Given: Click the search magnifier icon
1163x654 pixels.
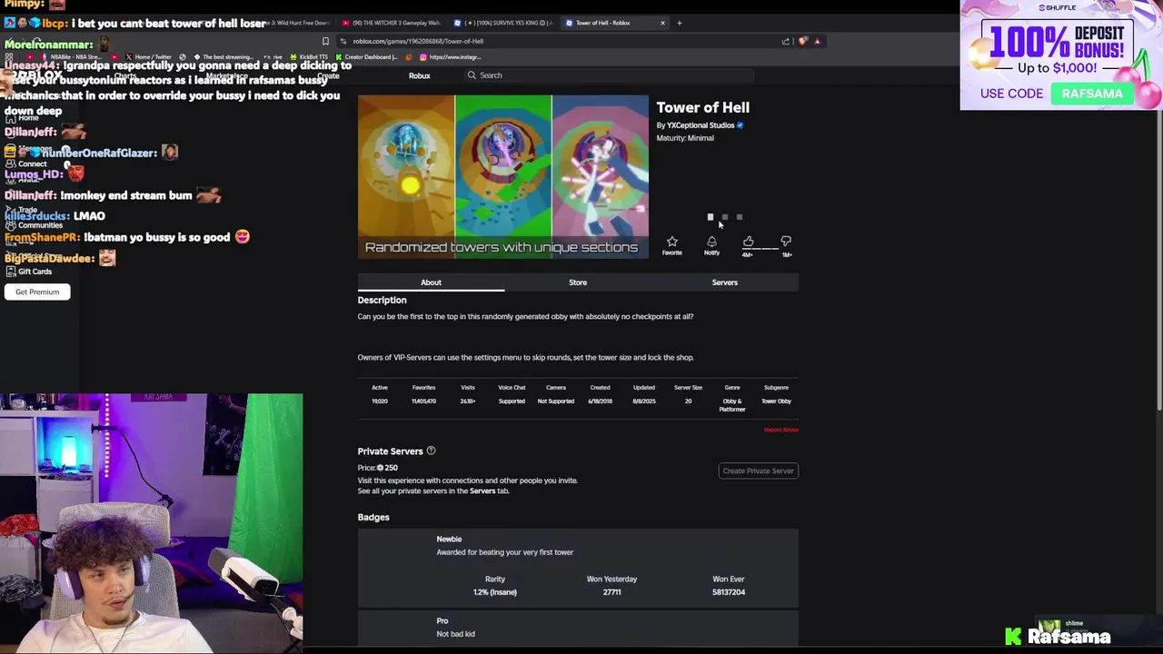Looking at the screenshot, I should [x=472, y=75].
